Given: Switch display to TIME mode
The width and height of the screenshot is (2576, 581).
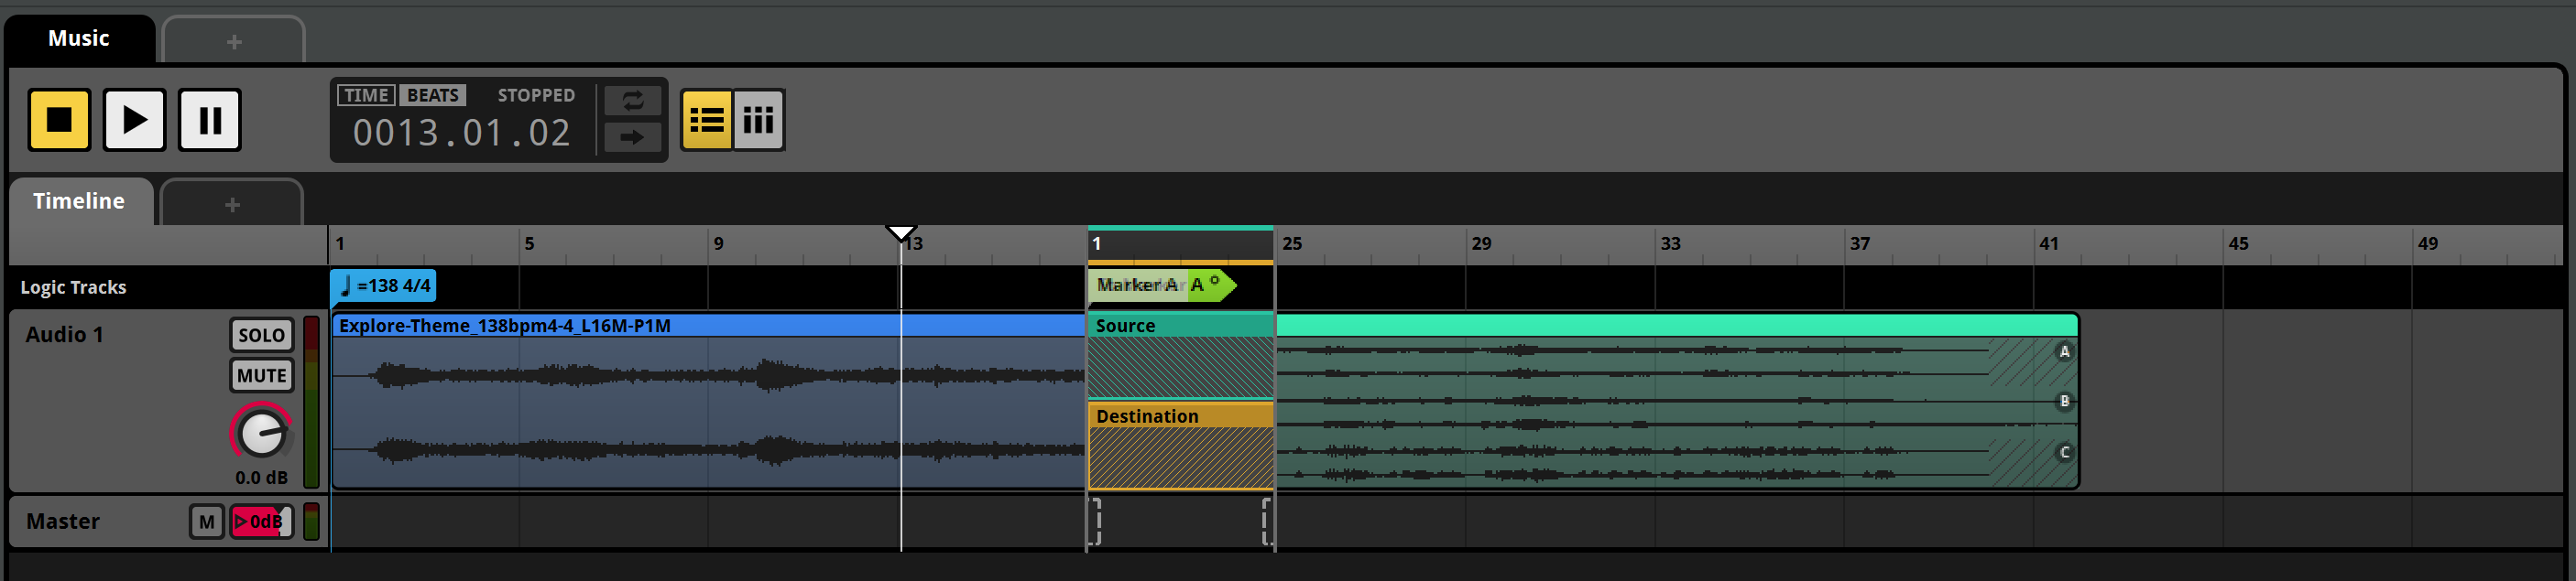Looking at the screenshot, I should [x=366, y=95].
